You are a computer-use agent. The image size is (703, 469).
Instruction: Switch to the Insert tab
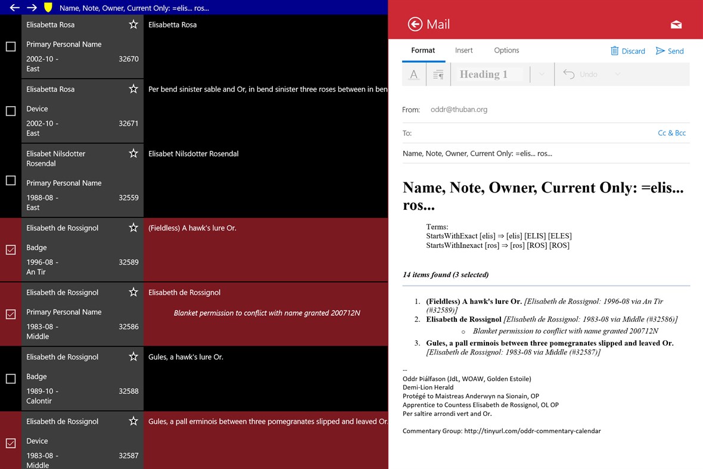point(464,50)
